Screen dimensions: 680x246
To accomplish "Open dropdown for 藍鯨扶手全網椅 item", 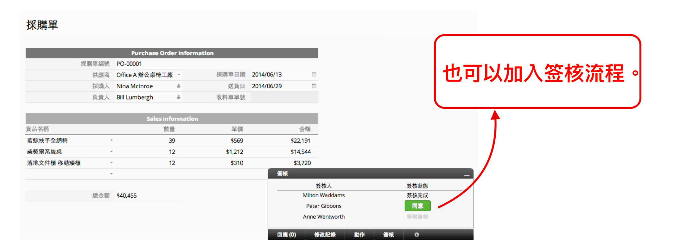I will coord(111,140).
